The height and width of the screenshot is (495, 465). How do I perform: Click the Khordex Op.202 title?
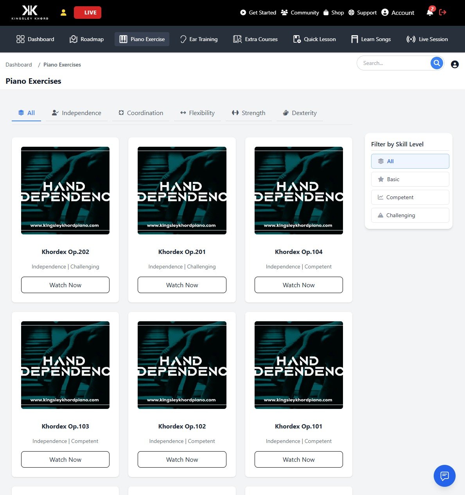65,252
